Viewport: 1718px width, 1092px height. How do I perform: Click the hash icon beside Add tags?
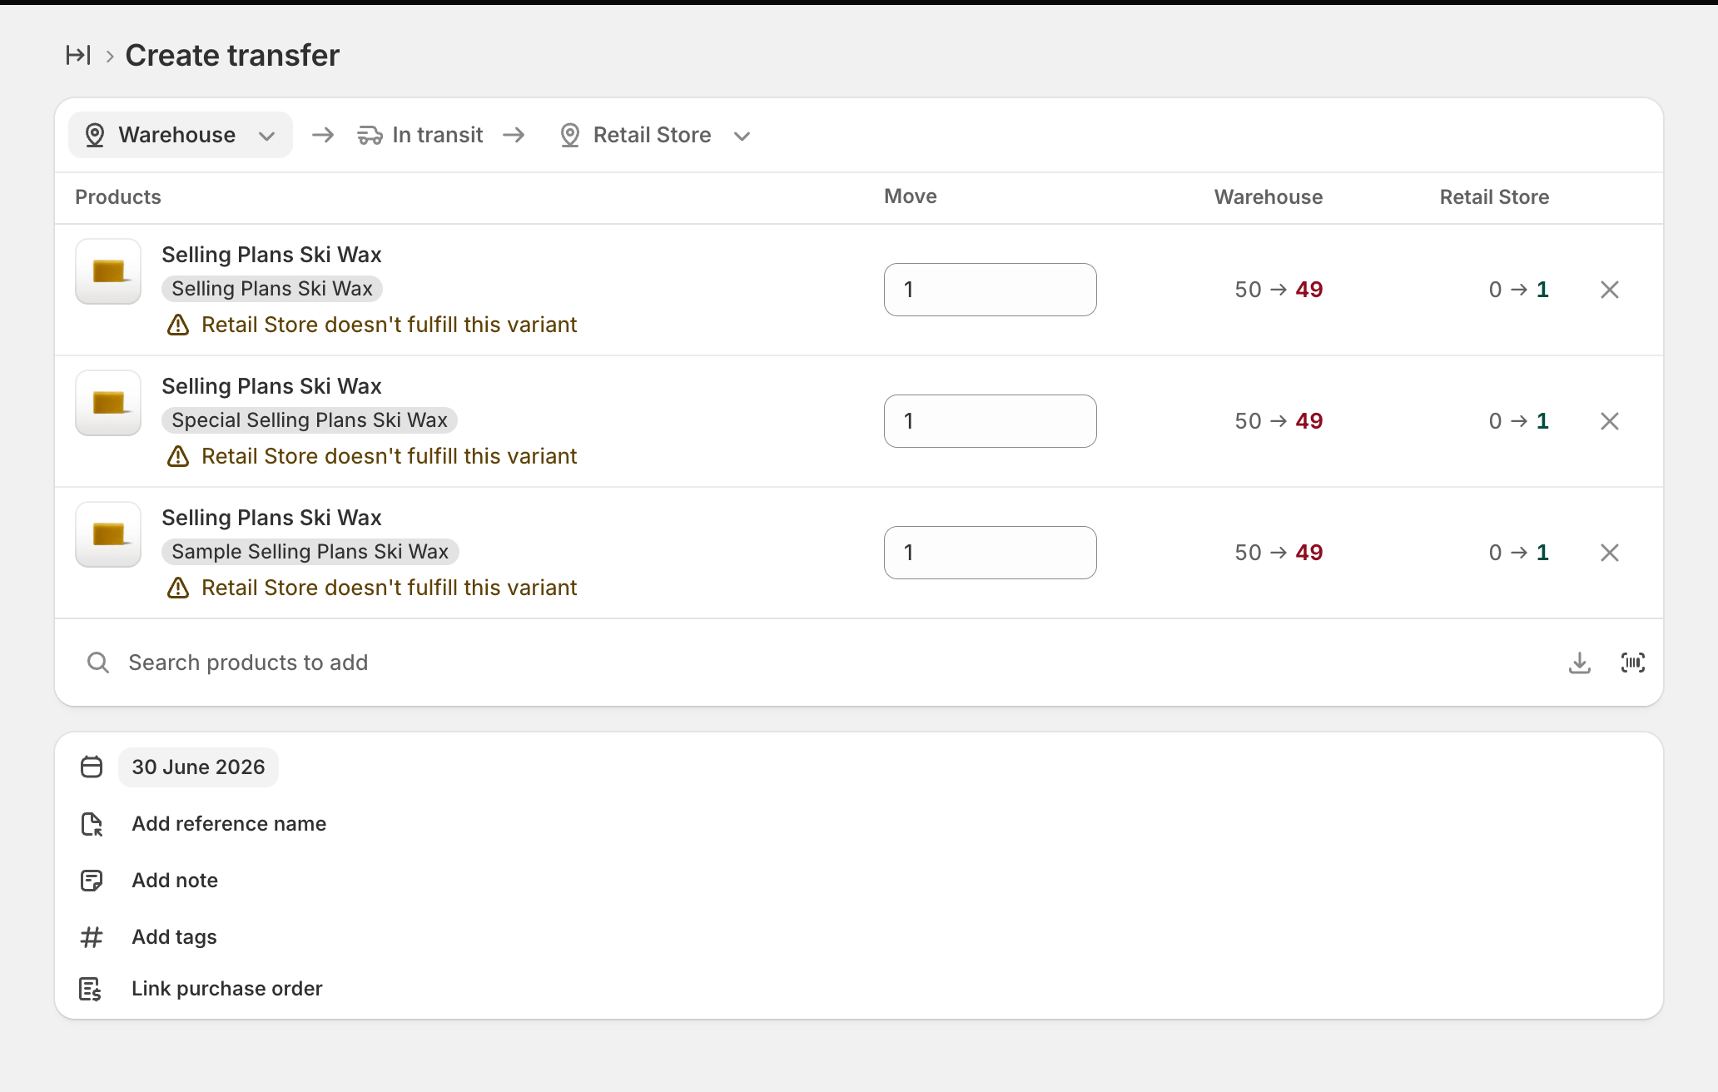[x=92, y=937]
